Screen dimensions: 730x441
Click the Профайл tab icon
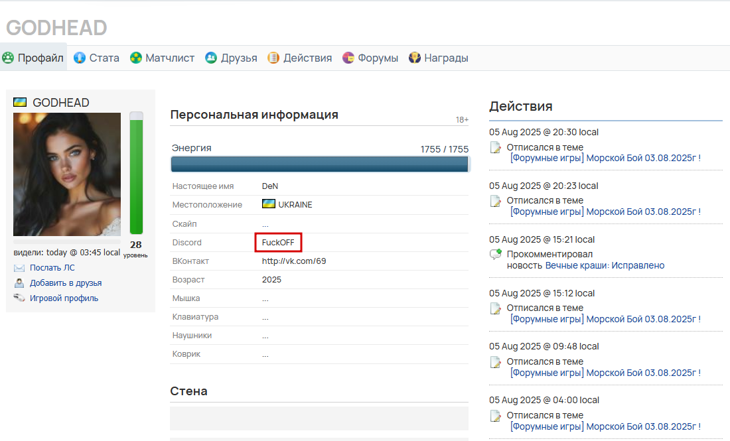[8, 58]
